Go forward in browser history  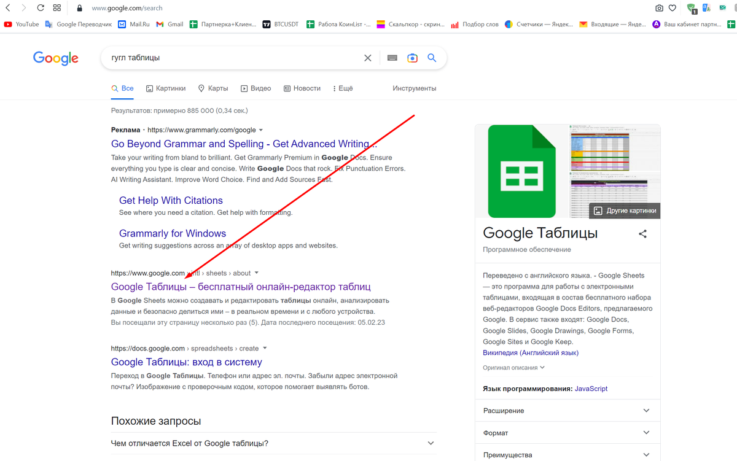click(23, 8)
